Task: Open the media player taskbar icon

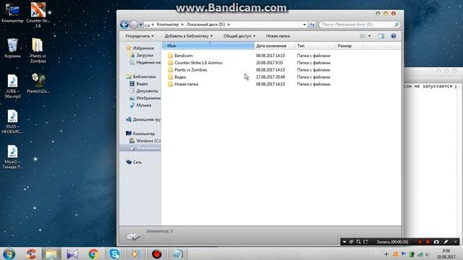Action: [135, 253]
